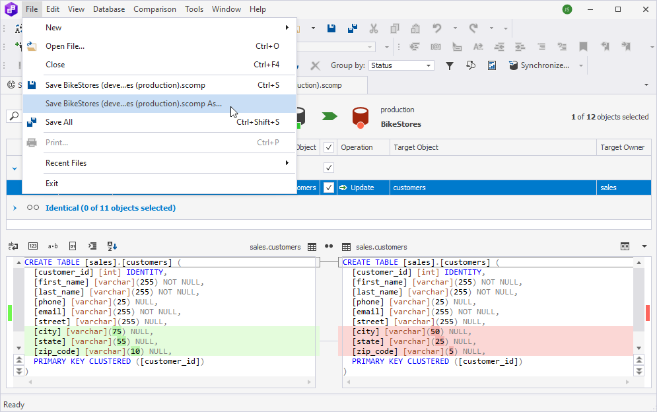The width and height of the screenshot is (657, 412).
Task: Click the 01 document icon in the diff toolbar
Action: [73, 246]
